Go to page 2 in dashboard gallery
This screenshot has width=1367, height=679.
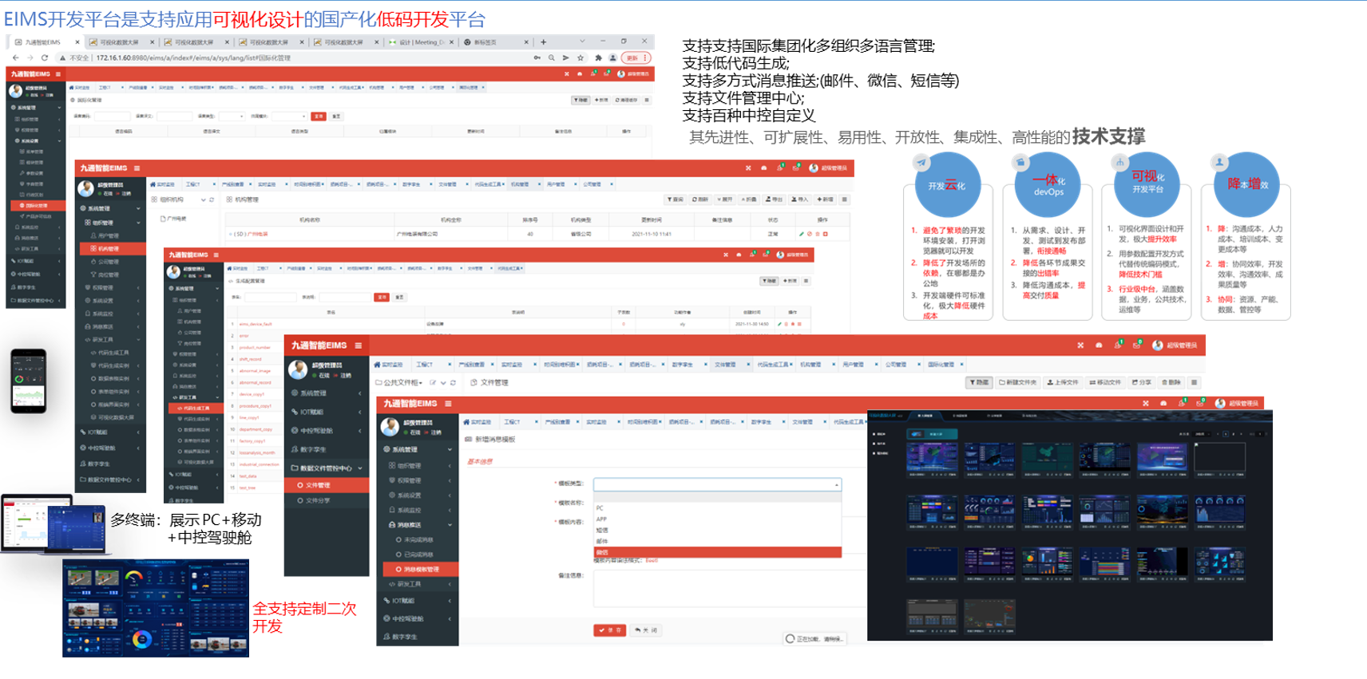(x=1234, y=434)
